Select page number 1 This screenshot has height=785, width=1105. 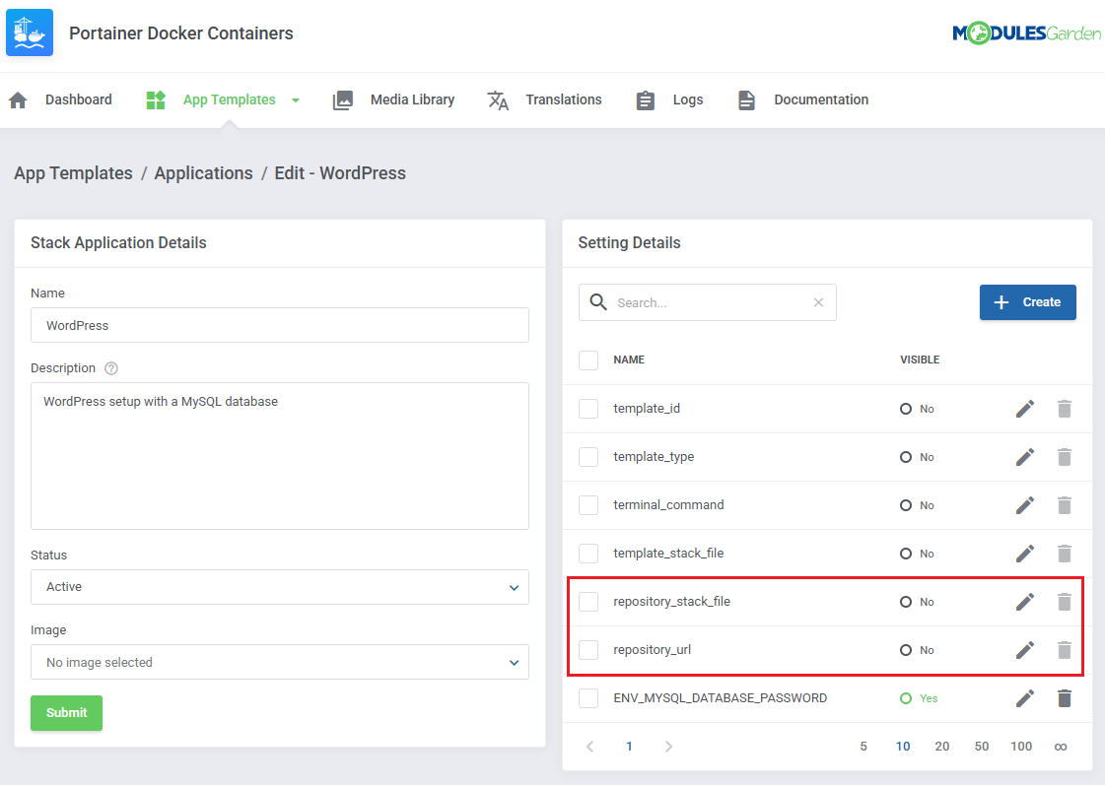(x=629, y=747)
